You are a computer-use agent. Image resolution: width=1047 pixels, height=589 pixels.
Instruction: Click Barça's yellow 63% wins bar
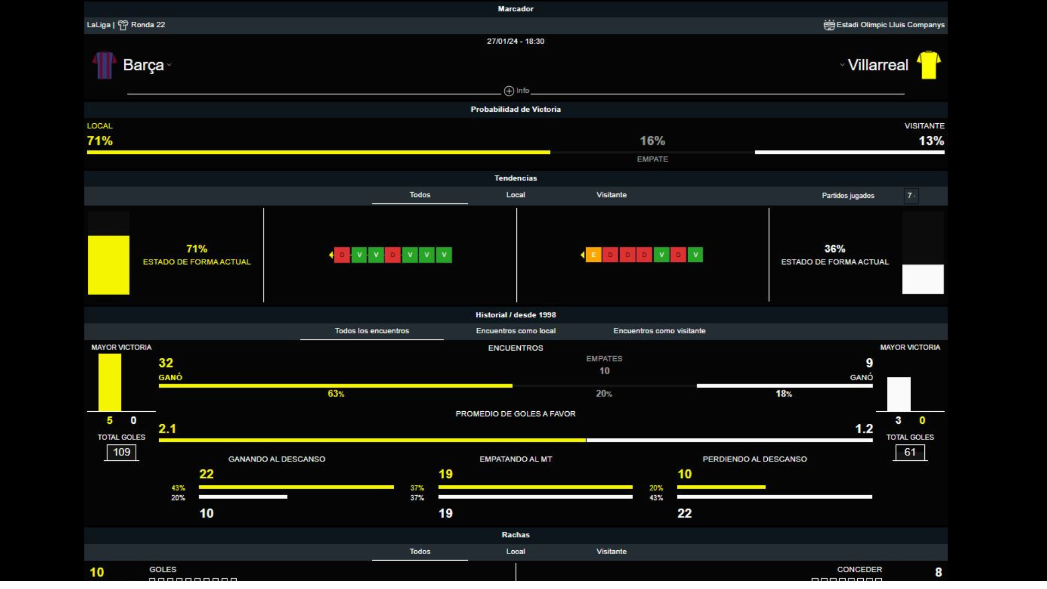coord(335,386)
